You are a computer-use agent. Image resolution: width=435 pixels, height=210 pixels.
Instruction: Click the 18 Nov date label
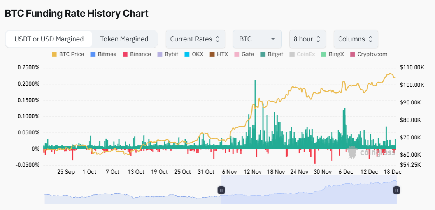[x=276, y=172]
